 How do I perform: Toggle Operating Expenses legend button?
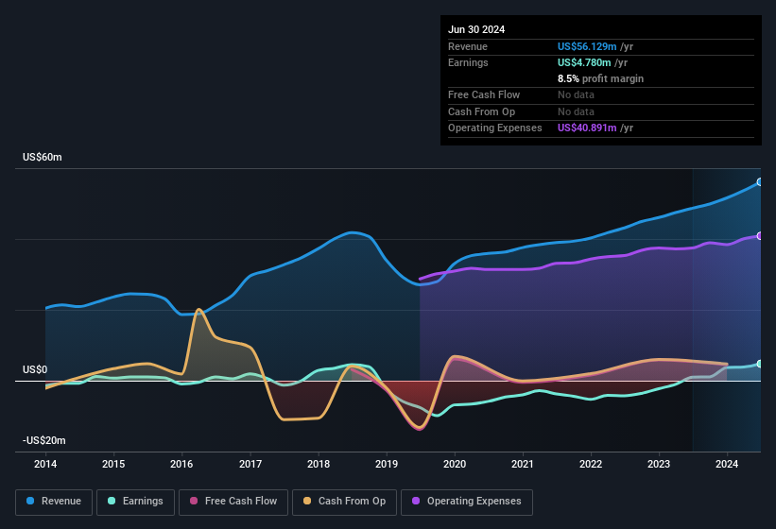[x=467, y=502]
